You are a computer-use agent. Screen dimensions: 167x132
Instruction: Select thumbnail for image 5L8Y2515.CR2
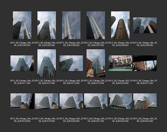pyautogui.click(x=96, y=63)
